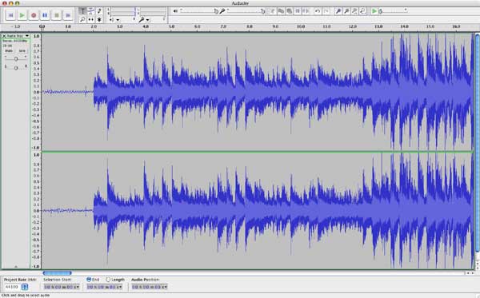Edit the Project Rate value field
480x298 pixels.
[12, 287]
